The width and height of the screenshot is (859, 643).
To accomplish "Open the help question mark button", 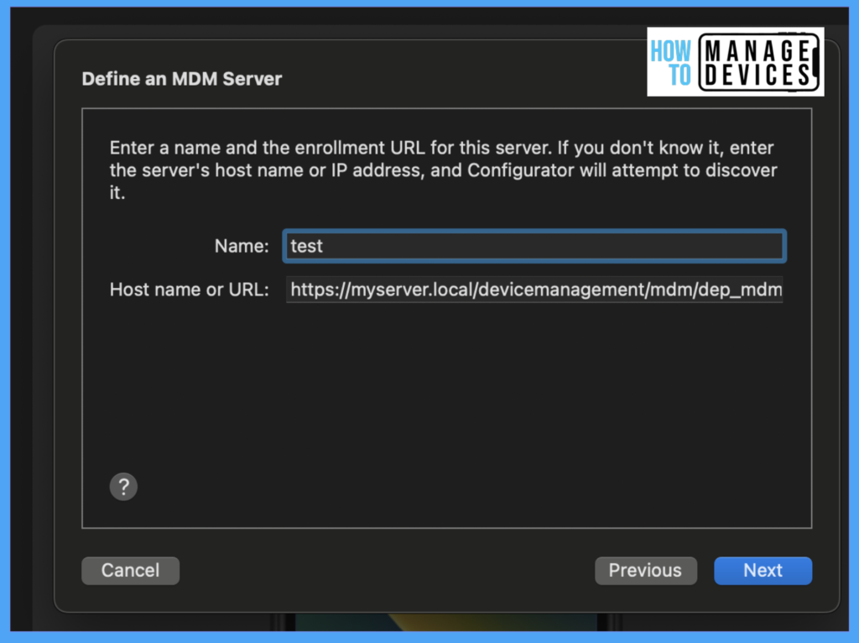I will click(123, 486).
